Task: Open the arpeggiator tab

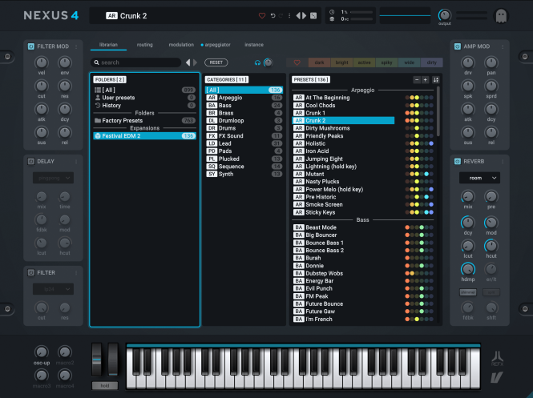Action: 217,45
